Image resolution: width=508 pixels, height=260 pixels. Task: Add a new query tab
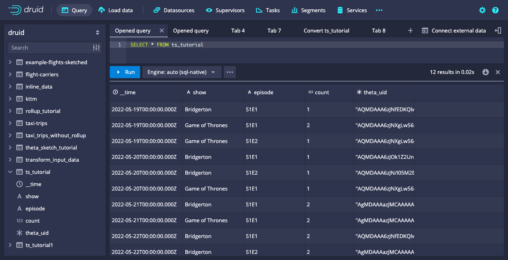pos(410,30)
